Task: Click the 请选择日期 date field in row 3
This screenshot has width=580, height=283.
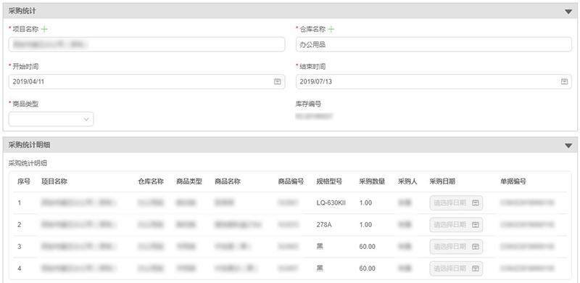Action: click(x=456, y=247)
